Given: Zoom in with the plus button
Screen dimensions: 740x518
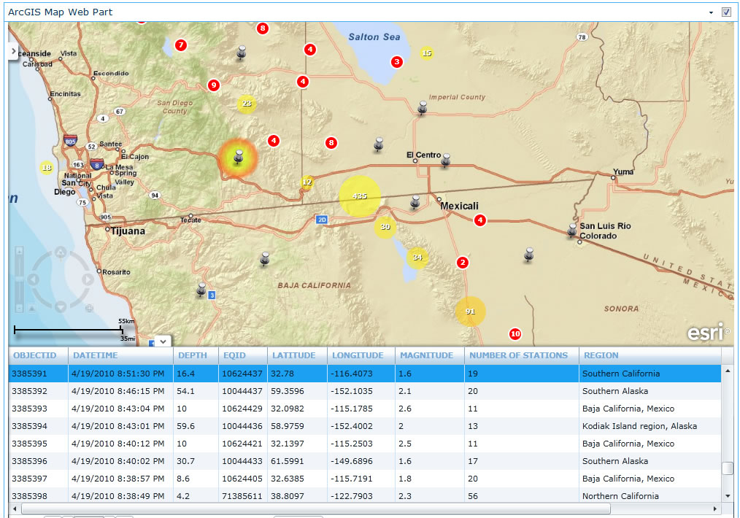Looking at the screenshot, I should tap(19, 251).
